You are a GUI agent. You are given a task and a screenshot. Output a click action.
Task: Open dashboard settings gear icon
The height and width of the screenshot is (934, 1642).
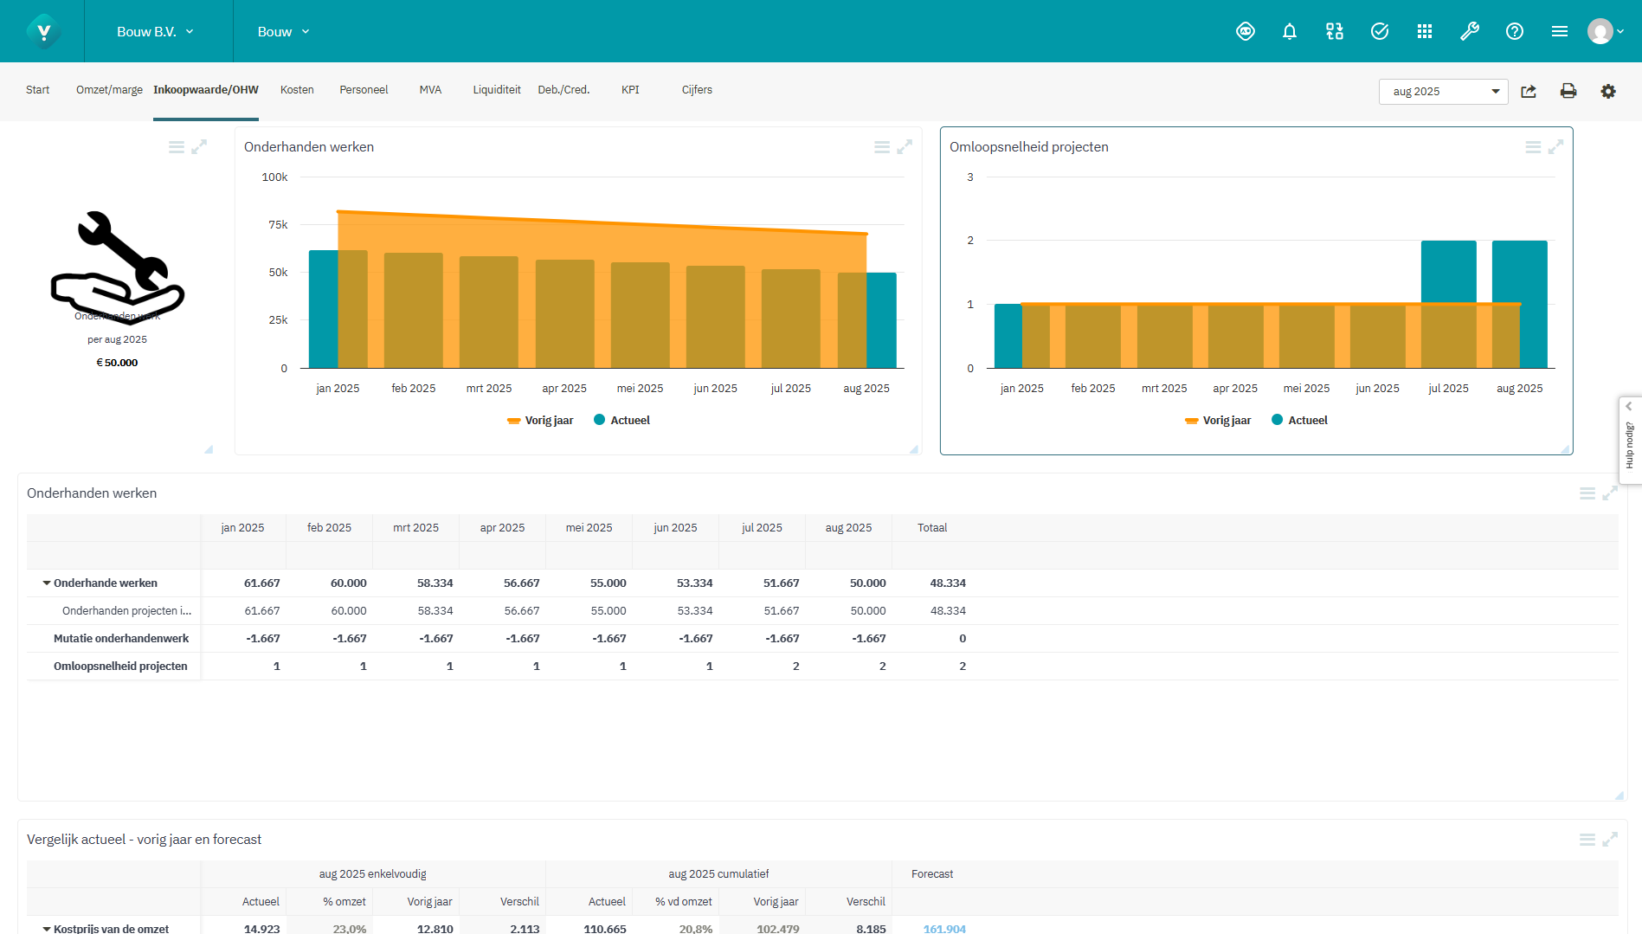tap(1607, 92)
